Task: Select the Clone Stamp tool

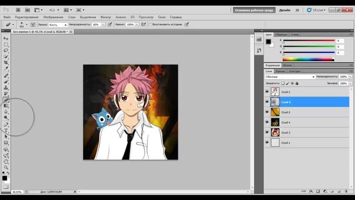Action: [6, 88]
